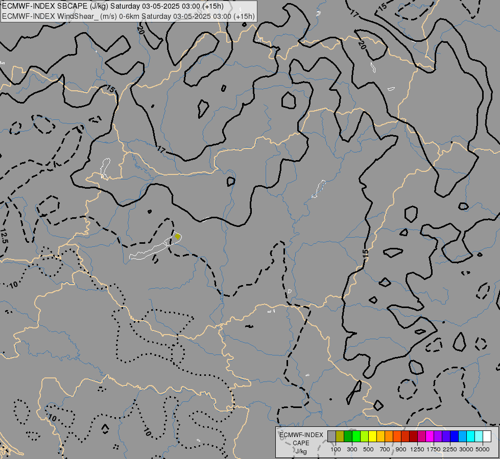Click the olive swatch in CAPE legend
This screenshot has height=459, width=500.
[340, 436]
